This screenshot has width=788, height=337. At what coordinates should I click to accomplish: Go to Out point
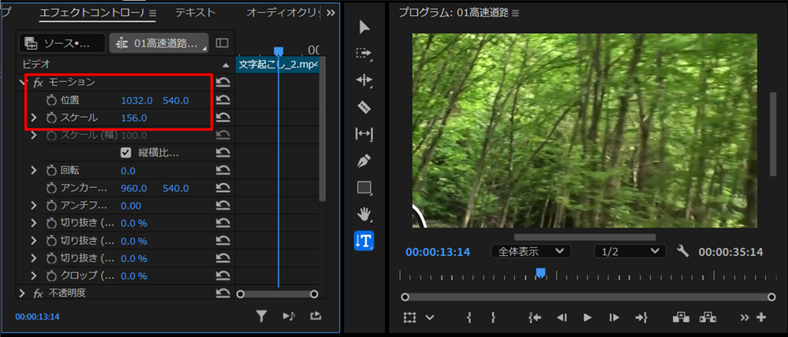pyautogui.click(x=640, y=317)
